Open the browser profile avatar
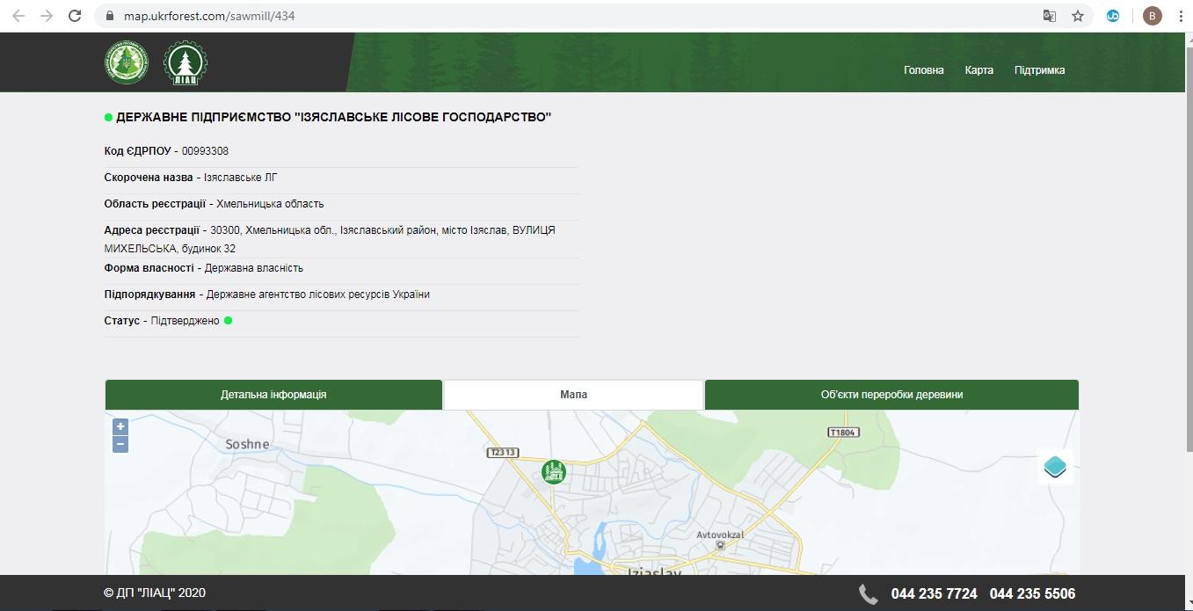Screen dimensions: 1193x611 (x=1153, y=16)
